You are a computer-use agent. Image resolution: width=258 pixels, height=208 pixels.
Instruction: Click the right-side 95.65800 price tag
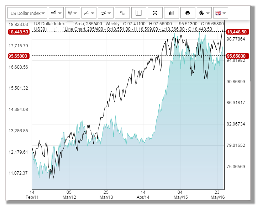(x=237, y=56)
